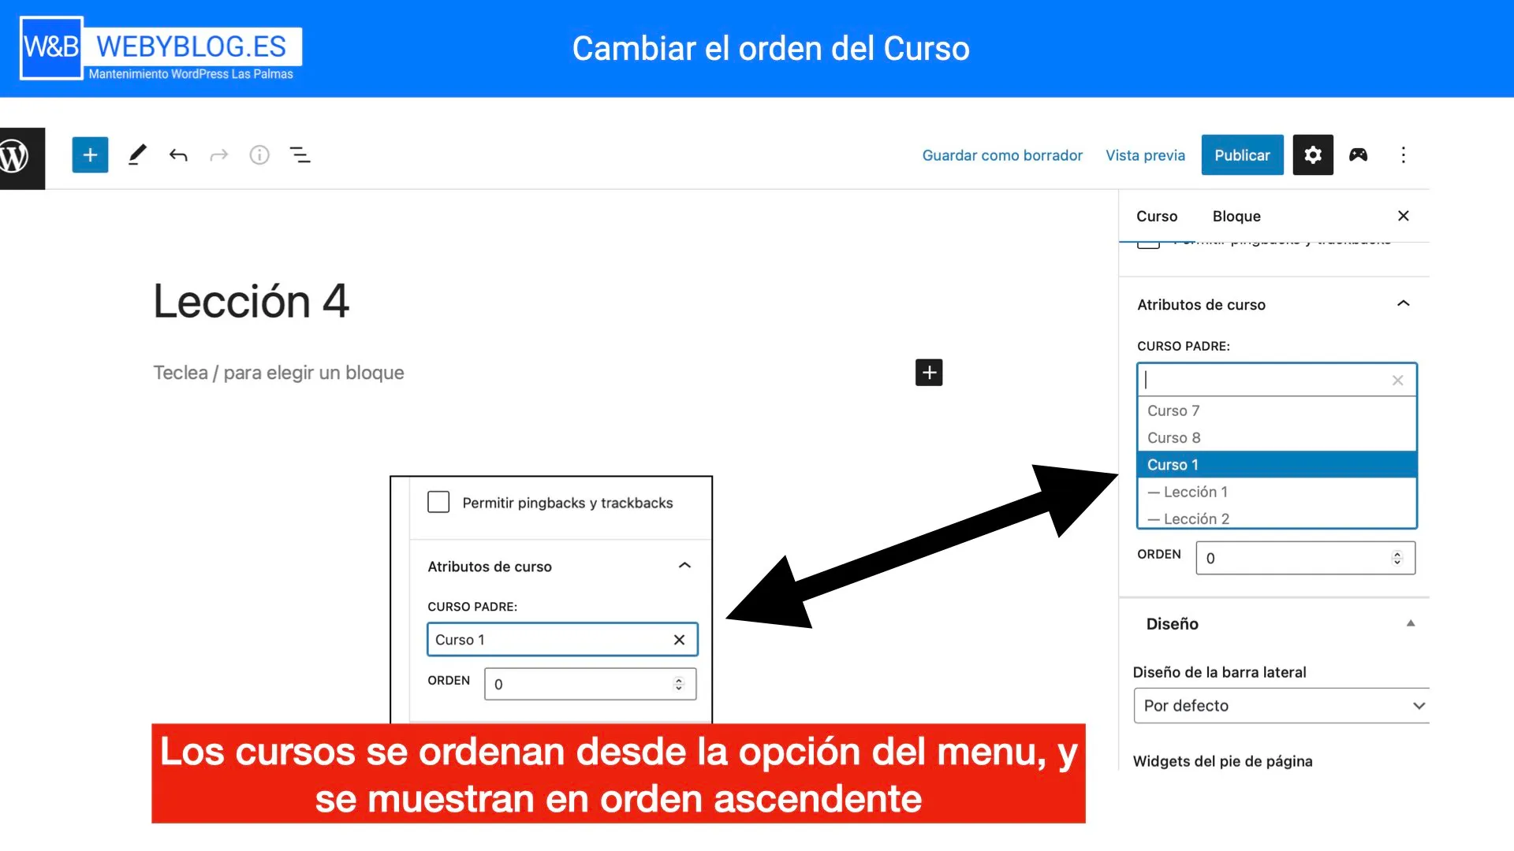Switch to the Bloque tab

1236,216
